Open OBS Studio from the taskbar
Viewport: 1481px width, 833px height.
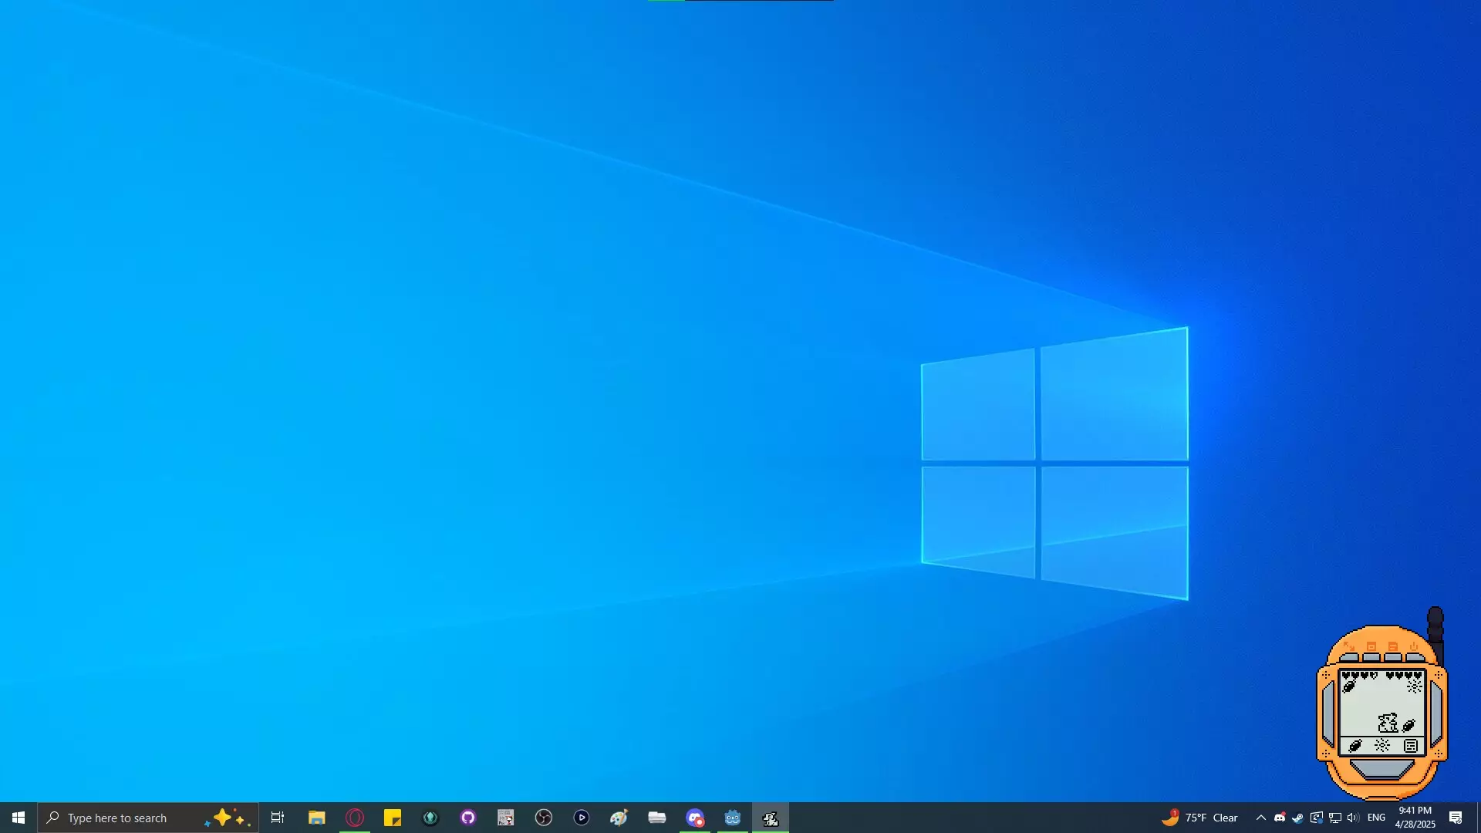click(544, 818)
